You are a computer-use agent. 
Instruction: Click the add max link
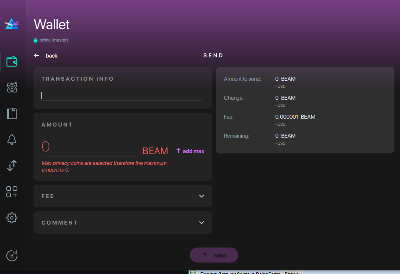pyautogui.click(x=190, y=151)
